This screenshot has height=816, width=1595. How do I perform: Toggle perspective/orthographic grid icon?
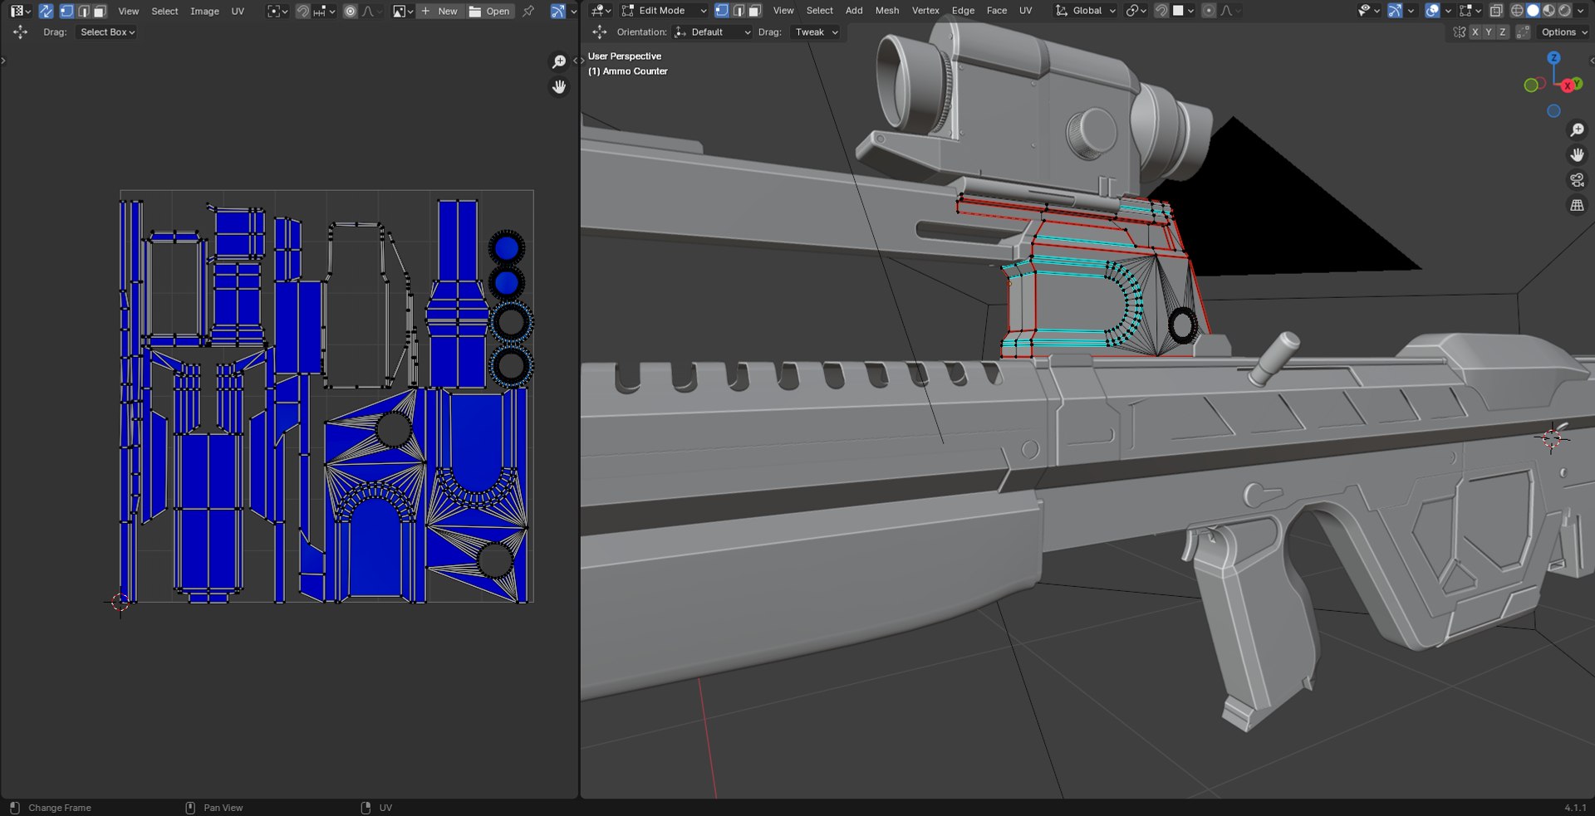(1577, 205)
